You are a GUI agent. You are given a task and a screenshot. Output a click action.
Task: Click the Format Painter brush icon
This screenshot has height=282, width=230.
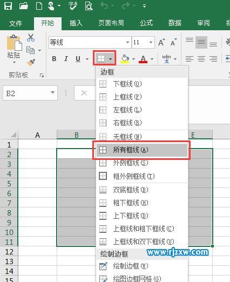point(31,62)
